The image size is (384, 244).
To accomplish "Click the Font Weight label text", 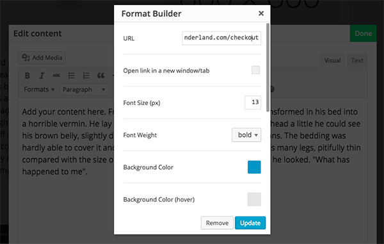I will (140, 135).
